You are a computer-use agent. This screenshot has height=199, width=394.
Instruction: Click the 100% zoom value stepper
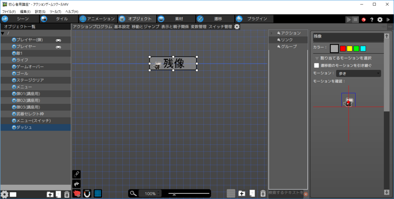coord(159,194)
